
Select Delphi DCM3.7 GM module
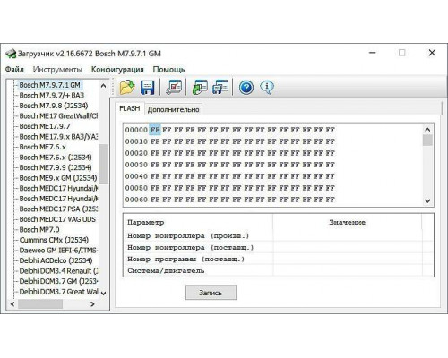58,282
